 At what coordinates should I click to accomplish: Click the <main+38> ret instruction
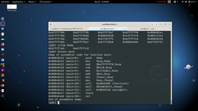tap(69, 96)
